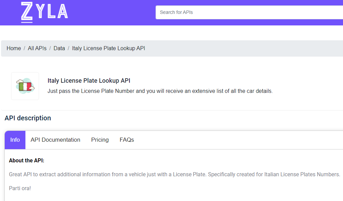The width and height of the screenshot is (343, 201).
Task: Click the 'Great API to extract' paragraph
Action: (175, 175)
